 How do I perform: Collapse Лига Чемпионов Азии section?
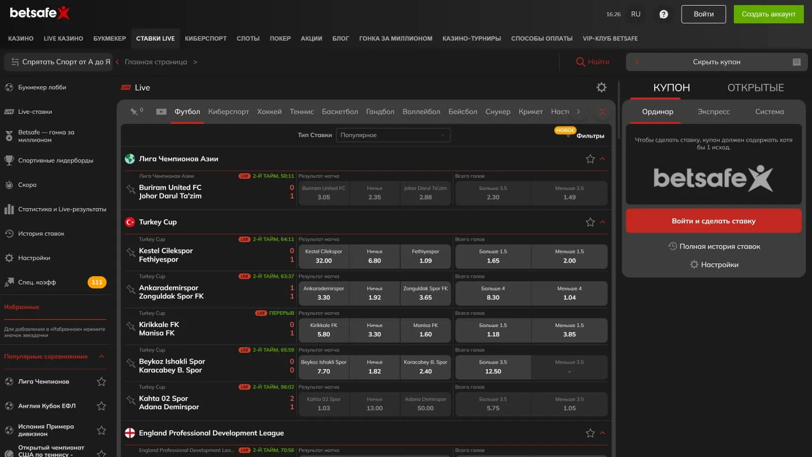point(603,159)
